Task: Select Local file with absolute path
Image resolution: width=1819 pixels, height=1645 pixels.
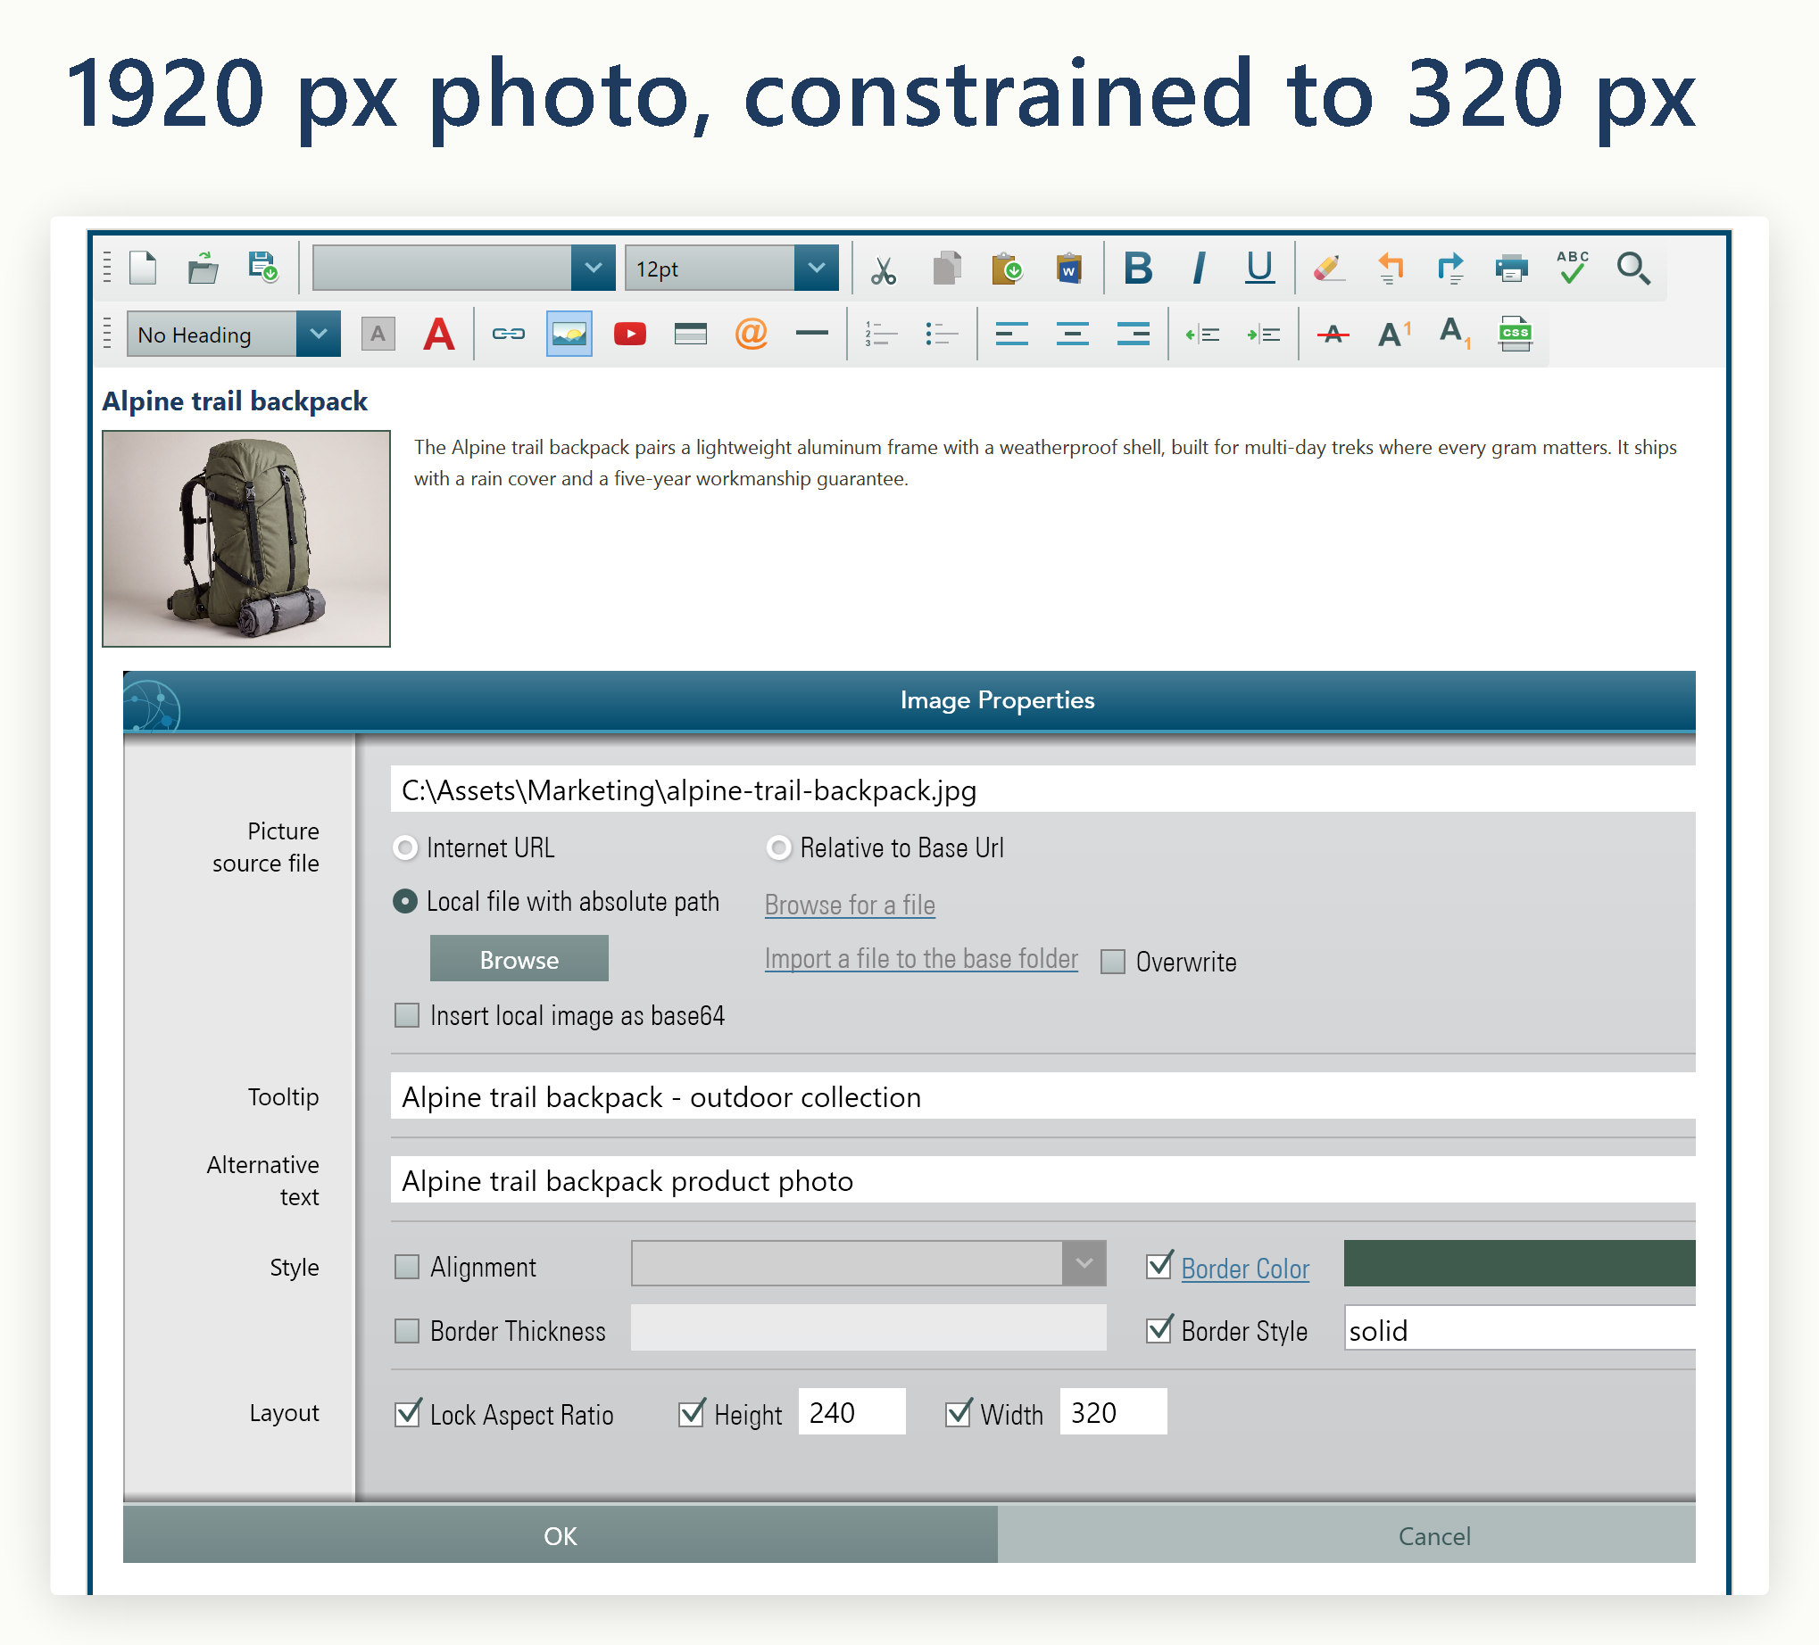Action: pos(406,901)
